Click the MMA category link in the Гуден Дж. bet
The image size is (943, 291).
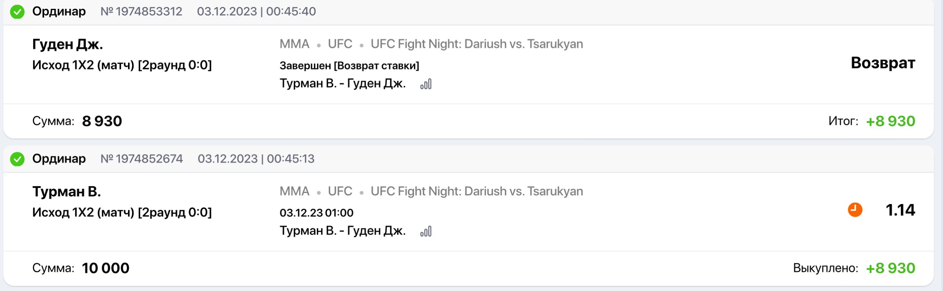coord(294,44)
